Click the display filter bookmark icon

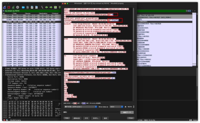click(x=4, y=11)
